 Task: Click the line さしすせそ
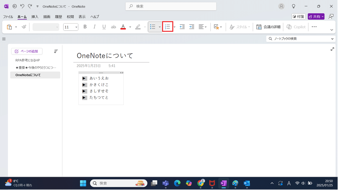99,91
